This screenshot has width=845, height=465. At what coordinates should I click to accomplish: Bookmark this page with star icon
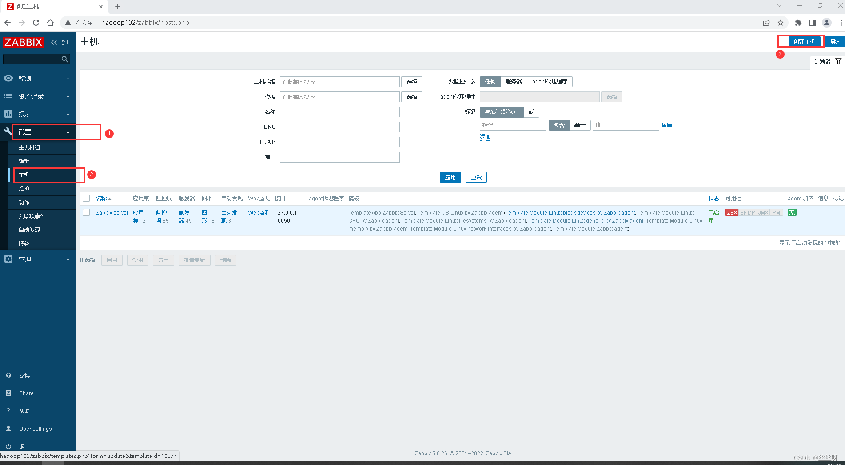(x=781, y=23)
